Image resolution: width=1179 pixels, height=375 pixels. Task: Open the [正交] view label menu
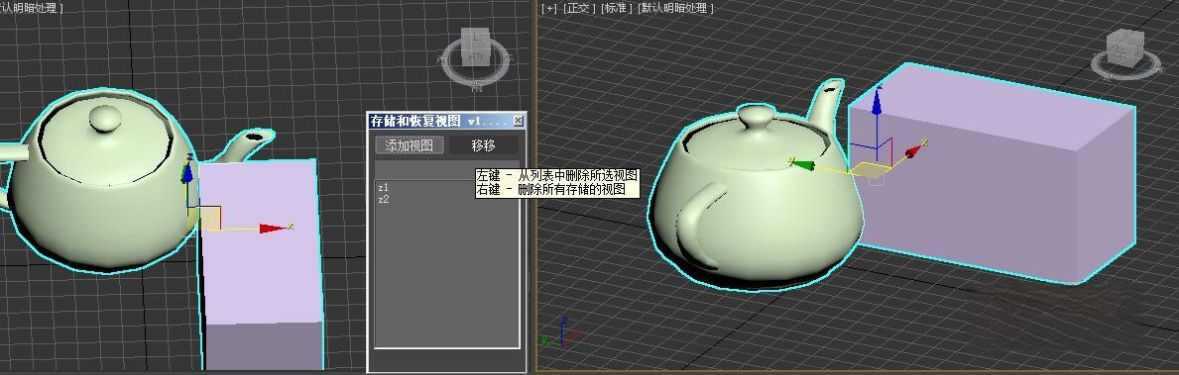[579, 8]
